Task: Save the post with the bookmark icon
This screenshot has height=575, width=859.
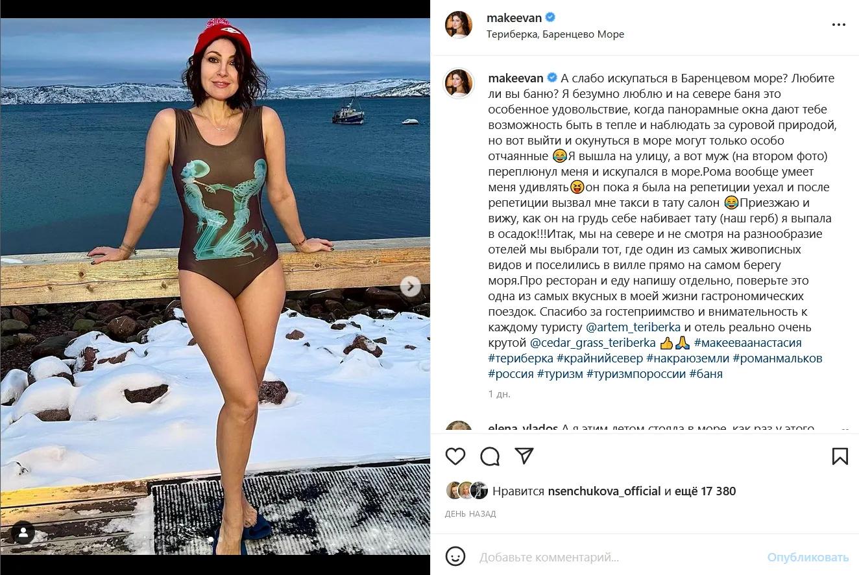Action: coord(840,456)
